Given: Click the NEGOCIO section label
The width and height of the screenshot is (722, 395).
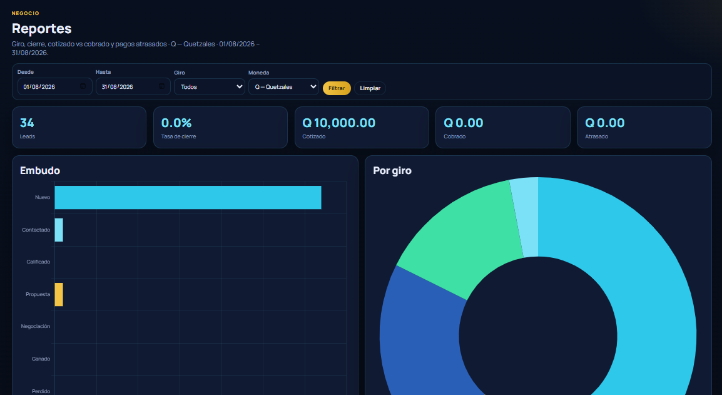Looking at the screenshot, I should (x=25, y=13).
